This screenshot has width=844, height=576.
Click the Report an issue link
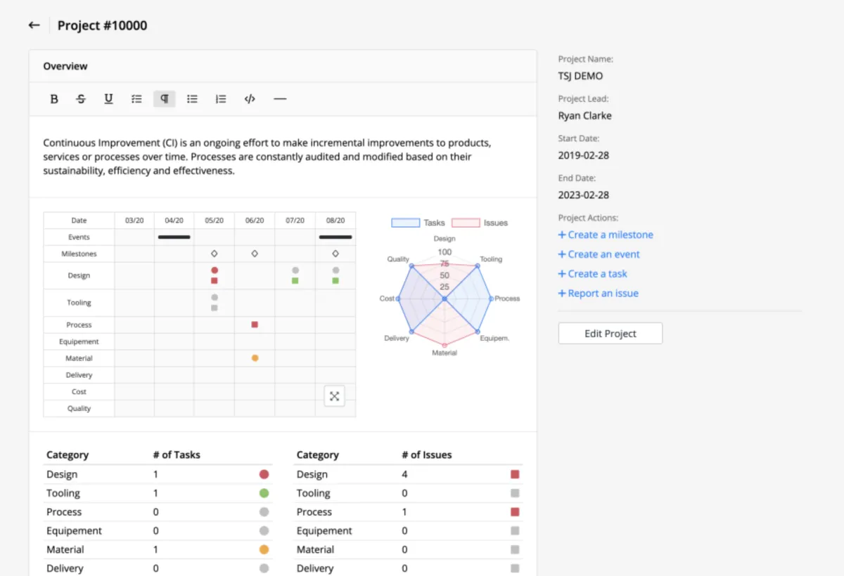point(599,294)
